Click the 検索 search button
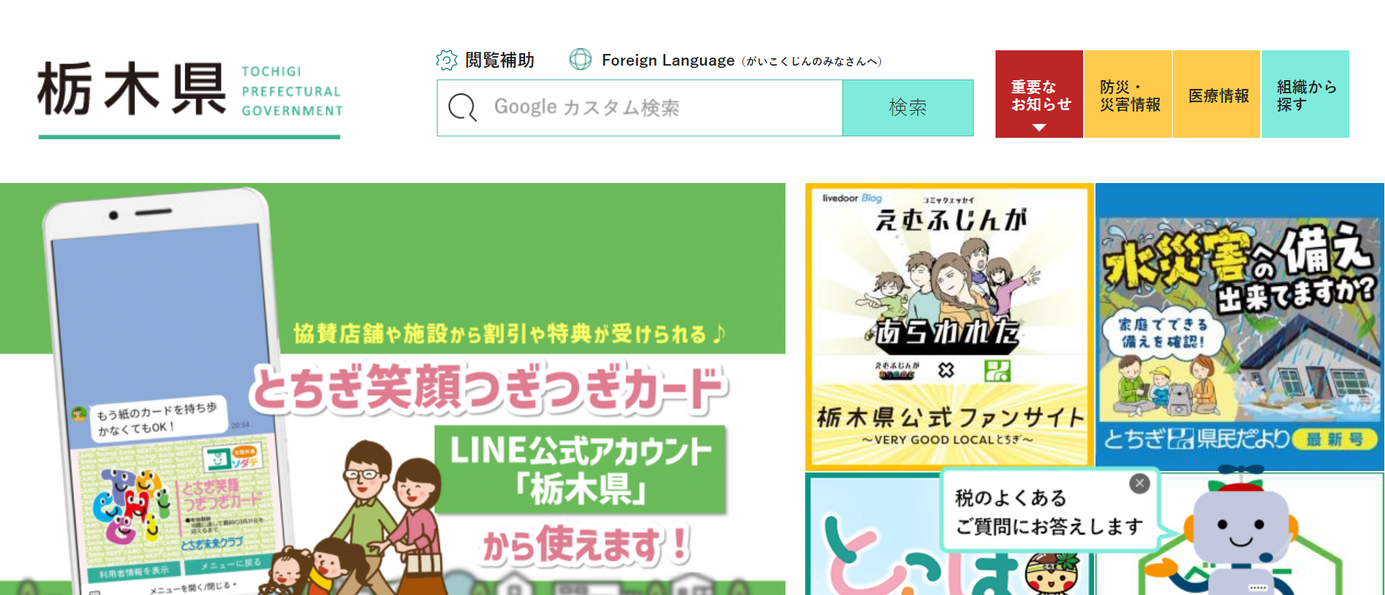 (908, 108)
